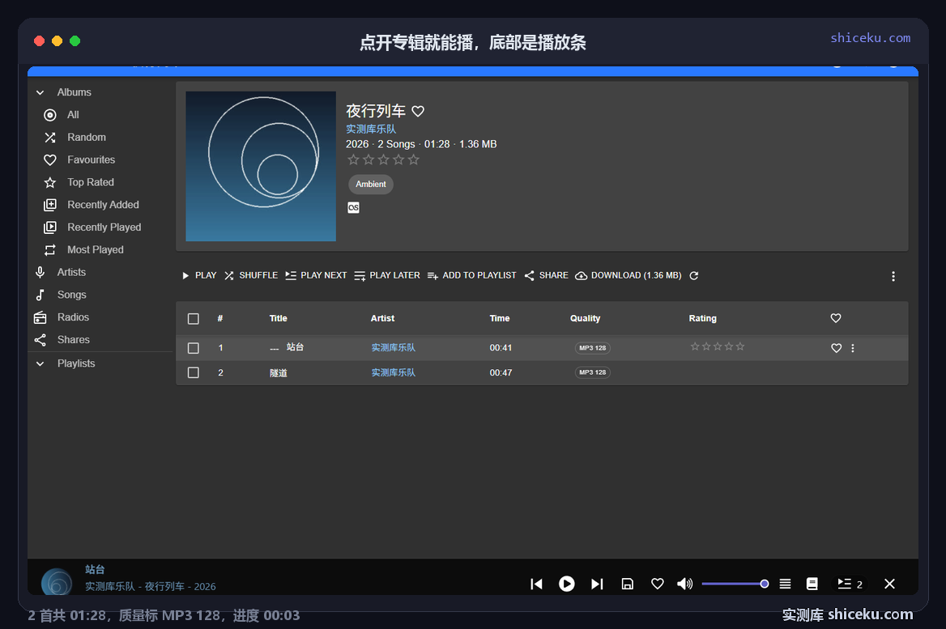This screenshot has width=946, height=629.
Task: Sort by the Time column header
Action: pos(500,318)
